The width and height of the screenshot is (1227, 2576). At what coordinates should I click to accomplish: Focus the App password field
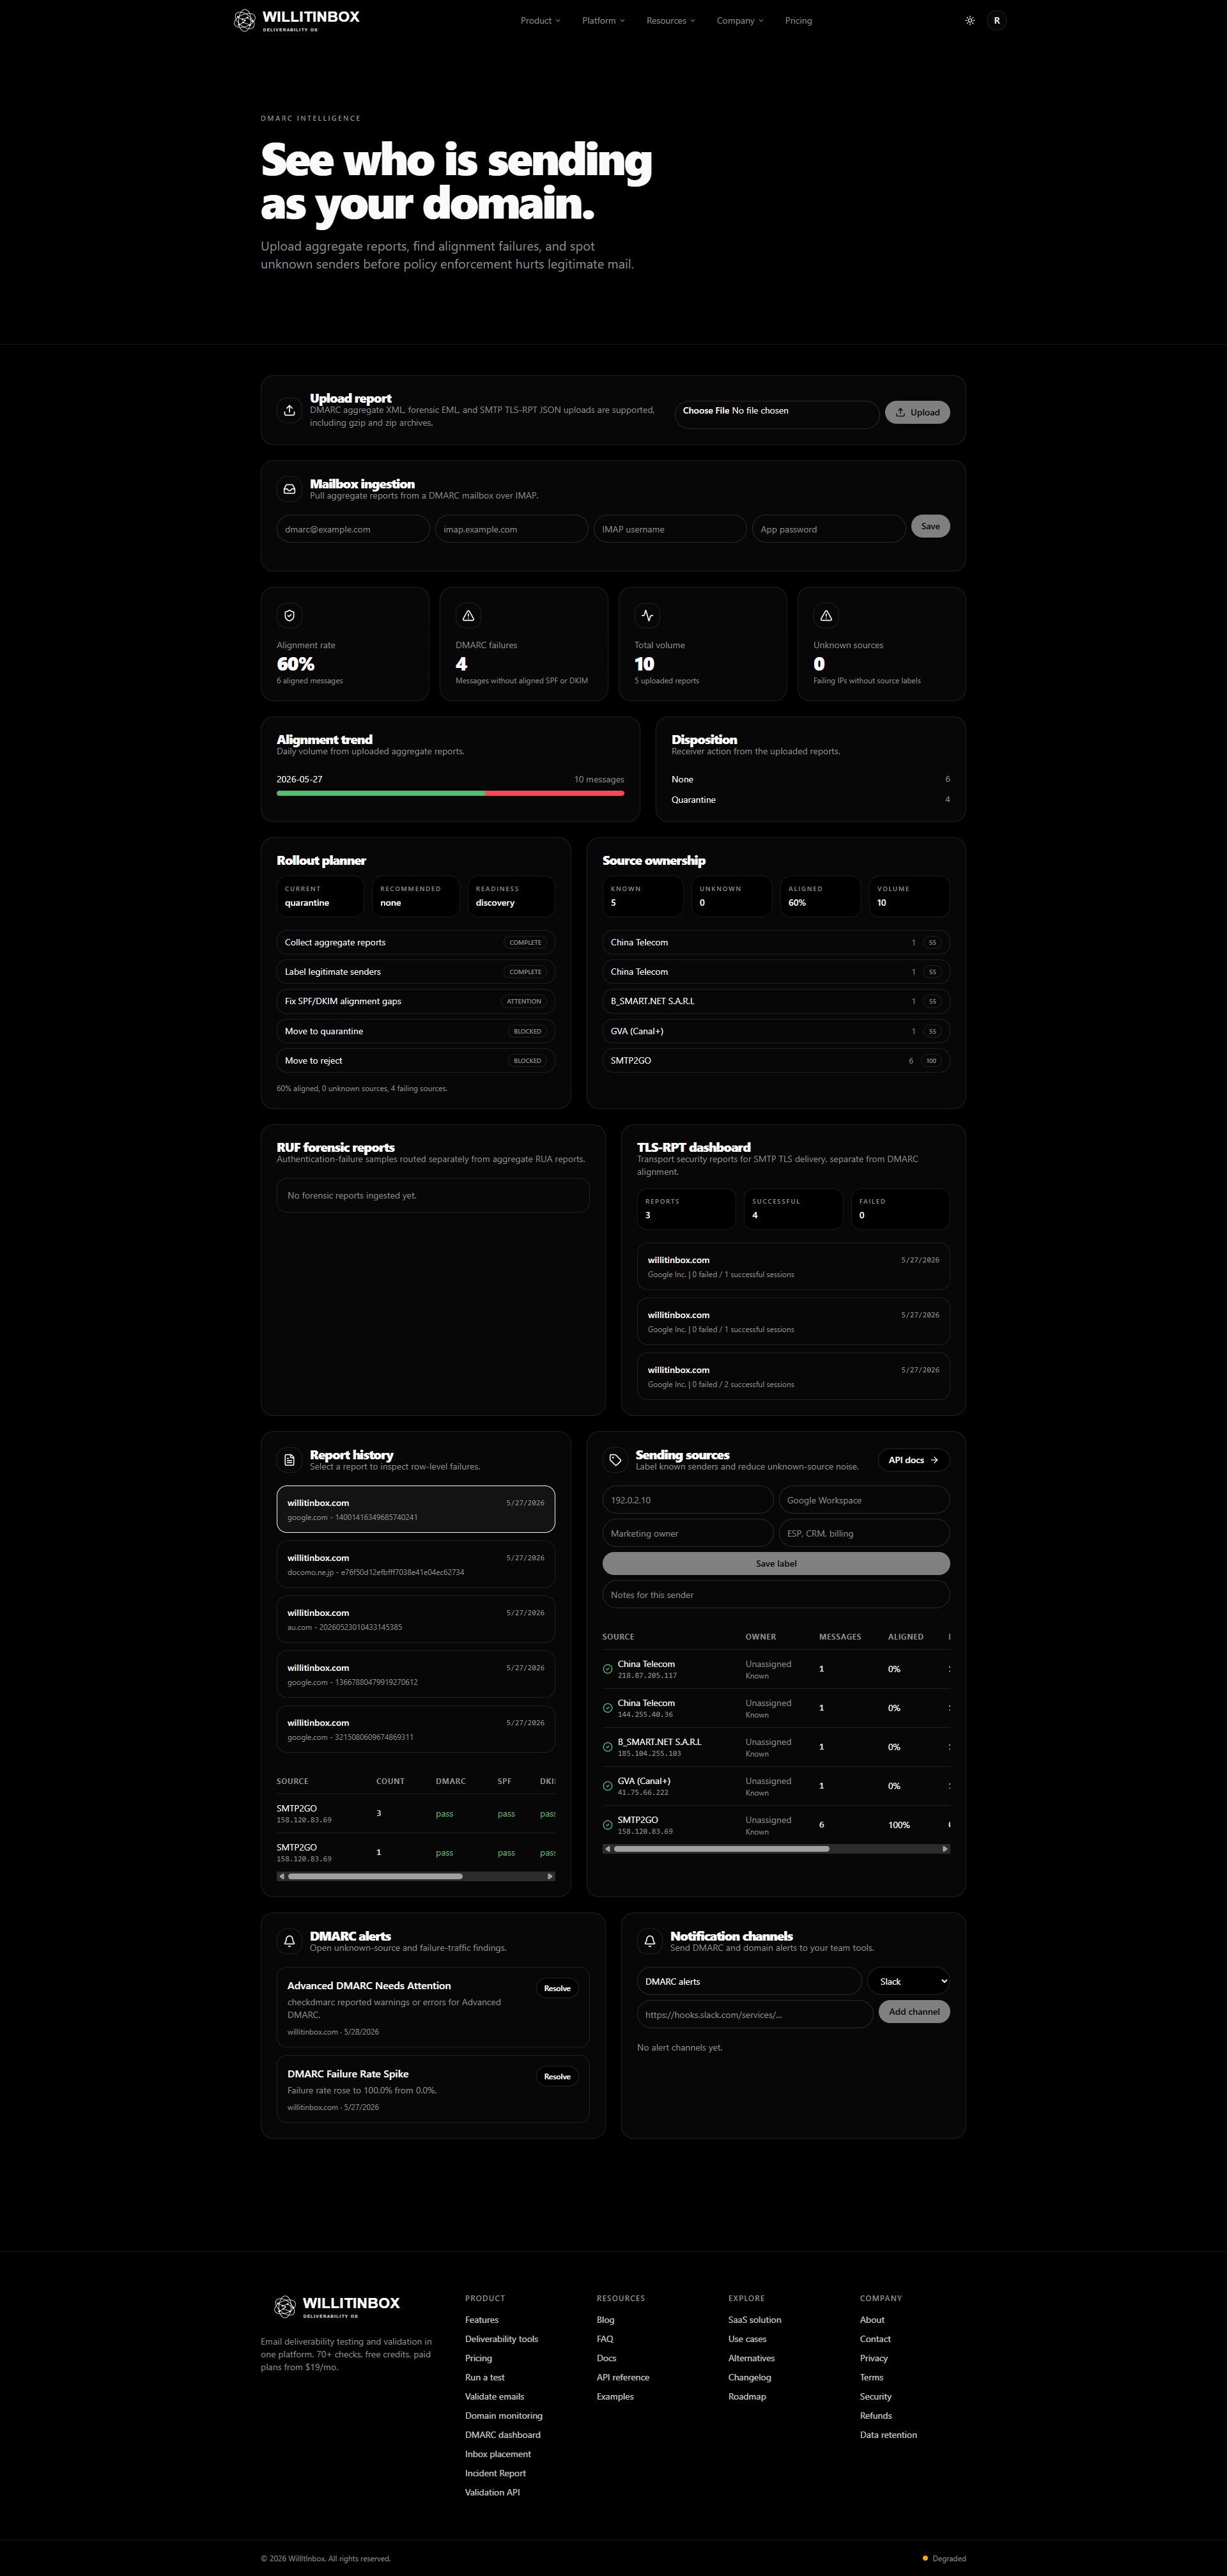pyautogui.click(x=828, y=529)
